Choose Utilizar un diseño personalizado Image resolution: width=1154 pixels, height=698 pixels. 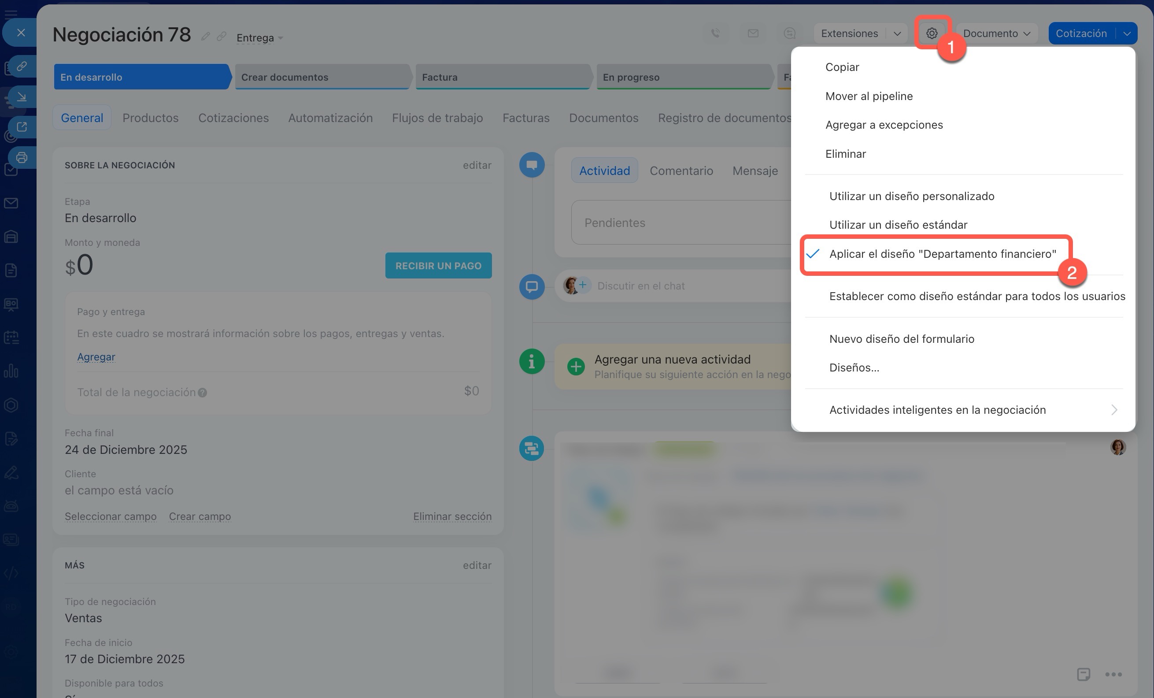click(911, 196)
